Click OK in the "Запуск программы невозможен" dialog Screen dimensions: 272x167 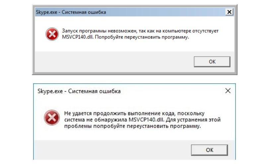pyautogui.click(x=212, y=62)
